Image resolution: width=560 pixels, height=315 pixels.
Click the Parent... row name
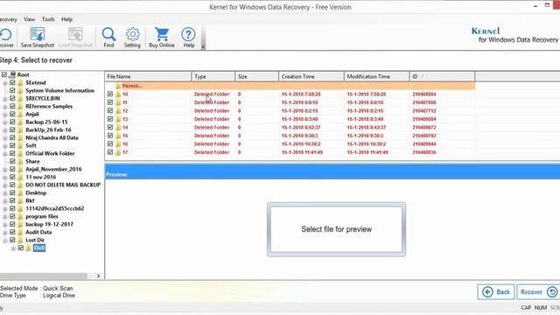coord(132,86)
